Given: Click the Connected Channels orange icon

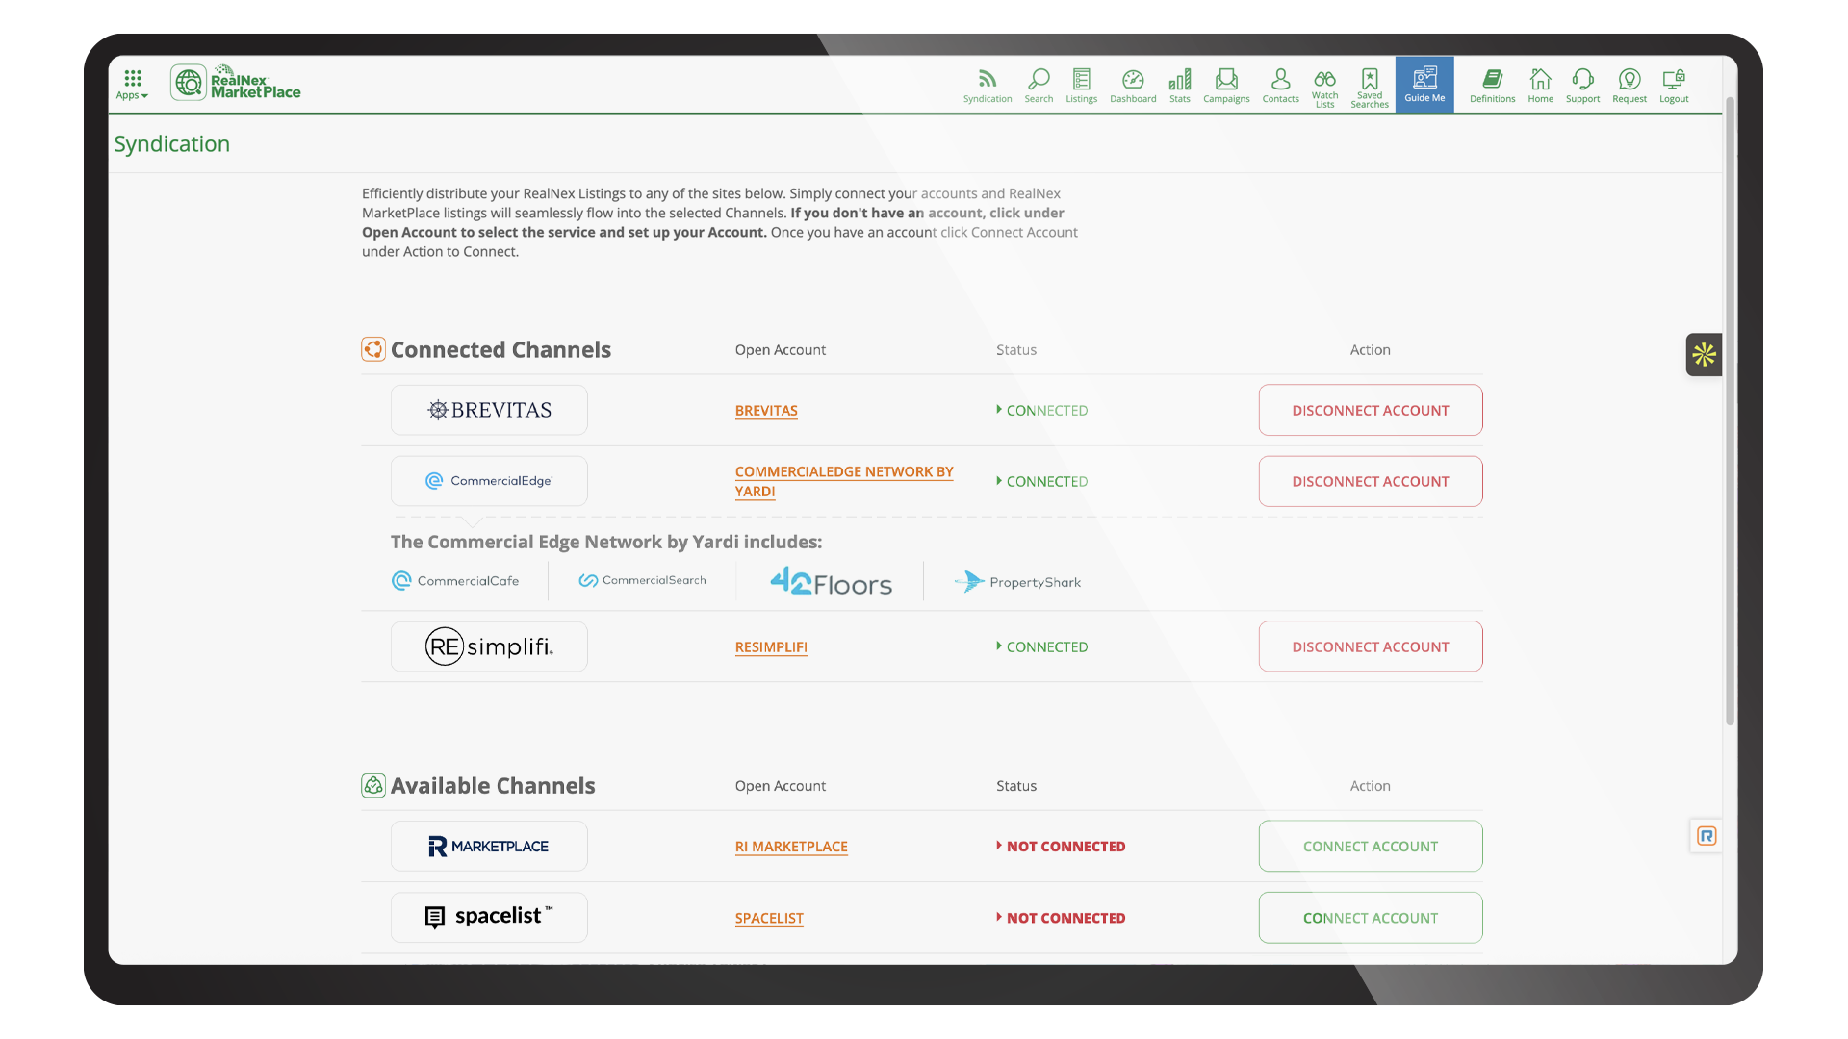Looking at the screenshot, I should (x=373, y=349).
